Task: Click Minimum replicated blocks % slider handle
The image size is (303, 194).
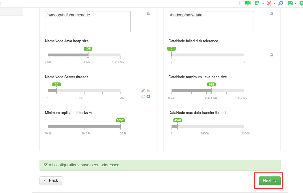Action: pyautogui.click(x=121, y=127)
